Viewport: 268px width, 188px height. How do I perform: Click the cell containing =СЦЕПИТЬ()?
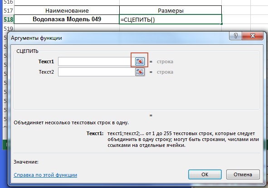point(171,19)
